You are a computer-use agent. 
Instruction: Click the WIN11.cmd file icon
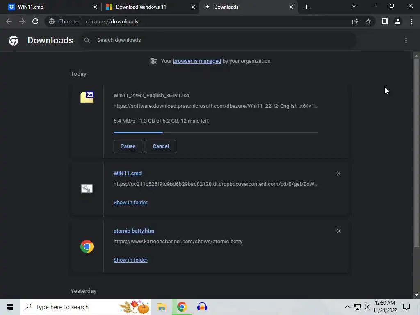coord(87,189)
